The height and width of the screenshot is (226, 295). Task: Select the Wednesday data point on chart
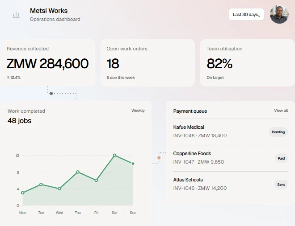click(x=59, y=189)
